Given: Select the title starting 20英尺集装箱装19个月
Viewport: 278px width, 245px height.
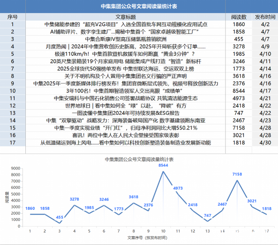Looking at the screenshot, I should pos(126,61).
